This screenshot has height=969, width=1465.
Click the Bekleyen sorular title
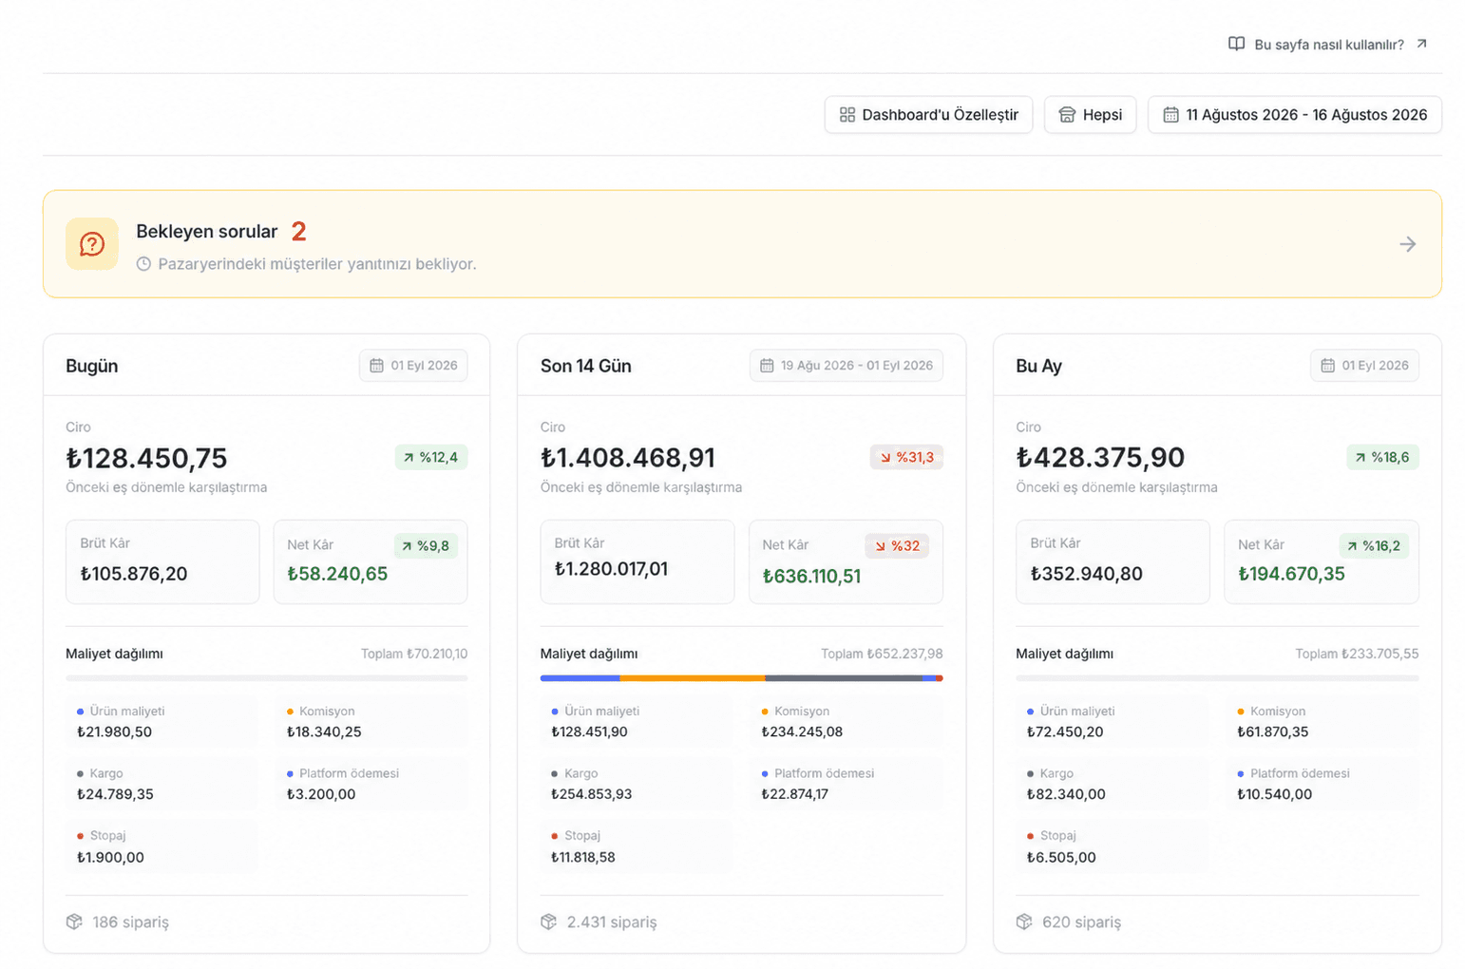tap(207, 232)
